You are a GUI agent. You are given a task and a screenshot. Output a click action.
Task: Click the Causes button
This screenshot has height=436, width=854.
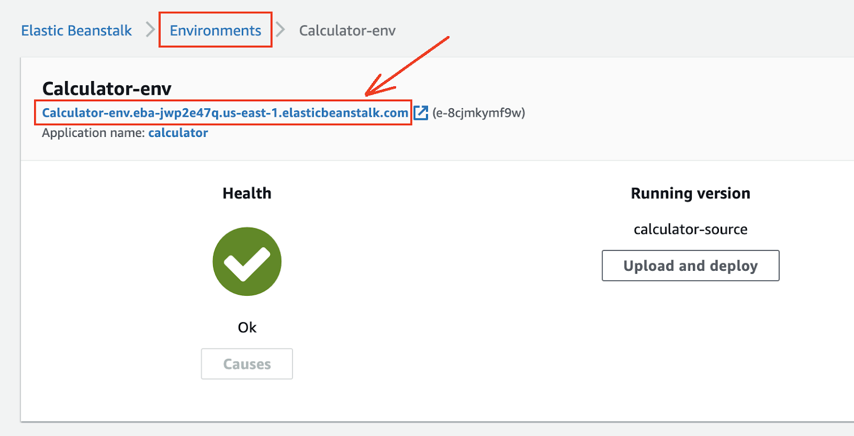tap(247, 364)
